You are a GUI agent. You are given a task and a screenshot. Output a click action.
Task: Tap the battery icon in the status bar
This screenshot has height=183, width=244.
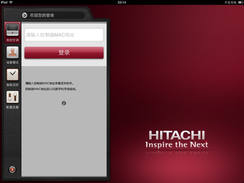point(240,3)
